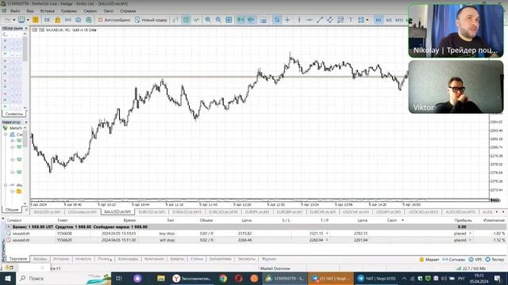Image resolution: width=508 pixels, height=285 pixels.
Task: Open chart type dropdown arrow
Action: tap(14, 20)
